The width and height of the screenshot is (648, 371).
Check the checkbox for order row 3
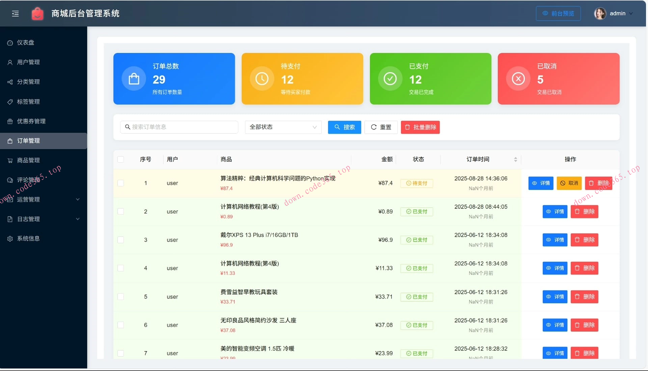[121, 240]
